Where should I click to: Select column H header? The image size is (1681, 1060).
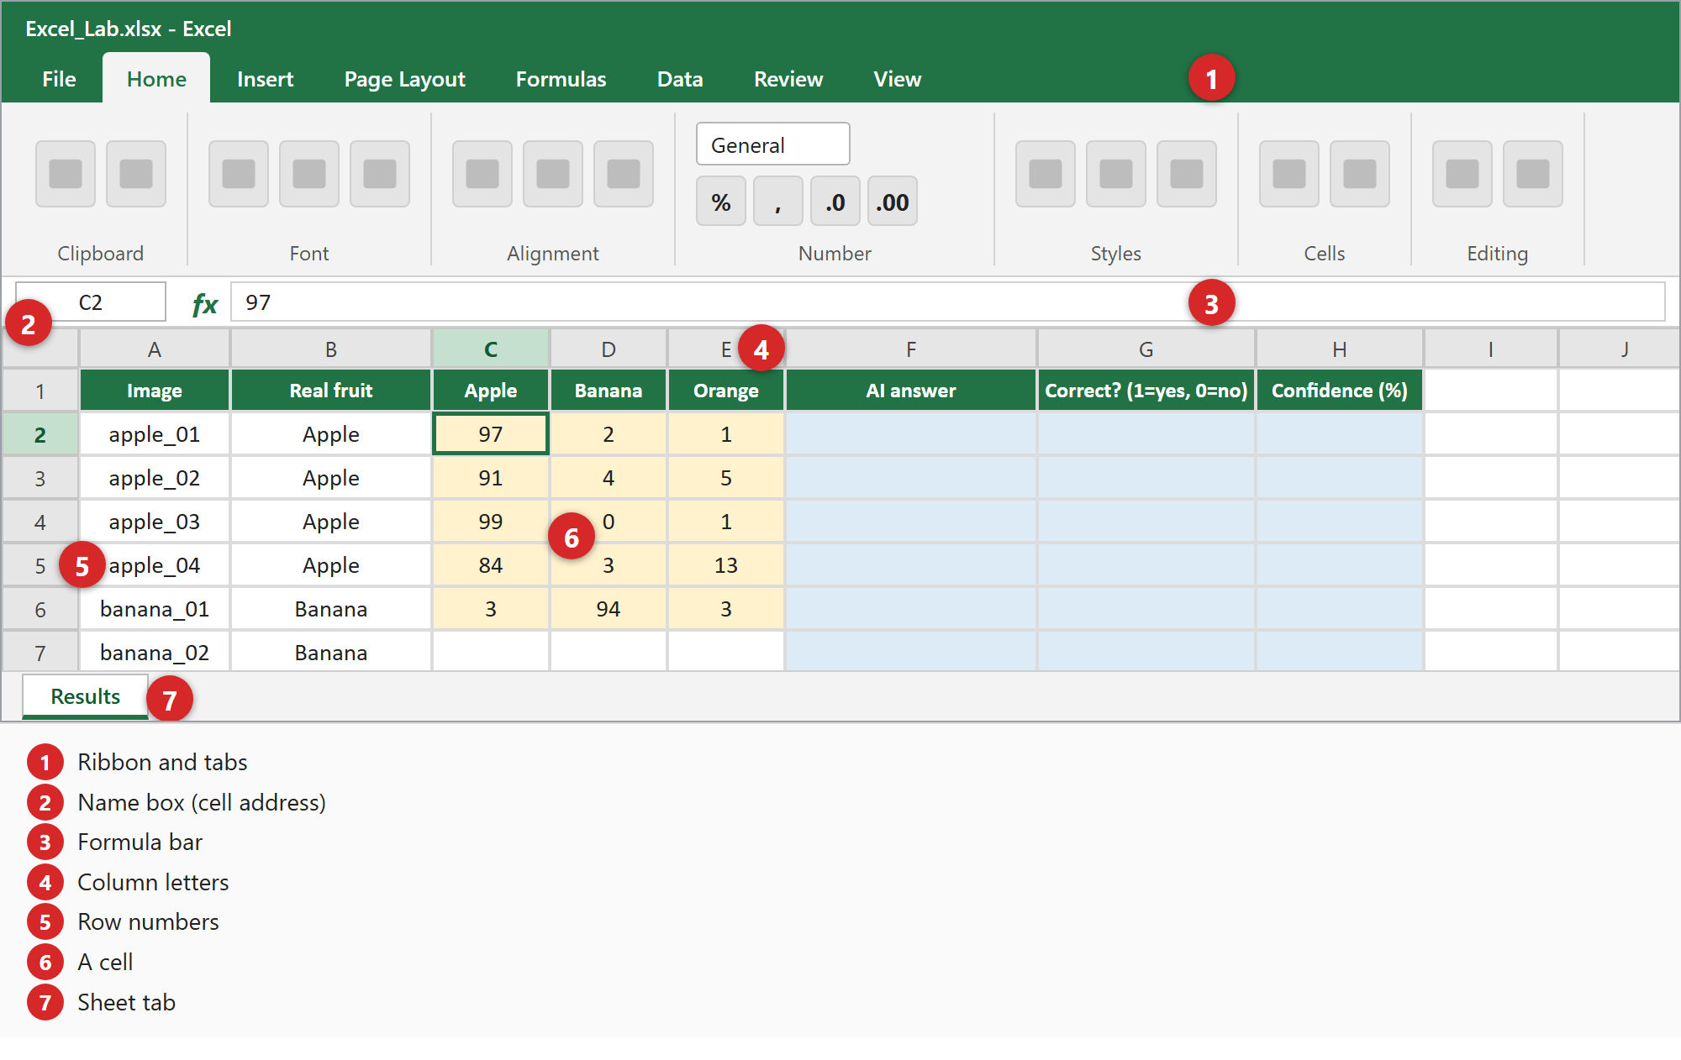[1340, 349]
